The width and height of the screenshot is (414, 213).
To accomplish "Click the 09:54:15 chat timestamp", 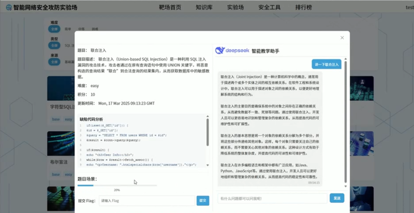I will 314,182.
